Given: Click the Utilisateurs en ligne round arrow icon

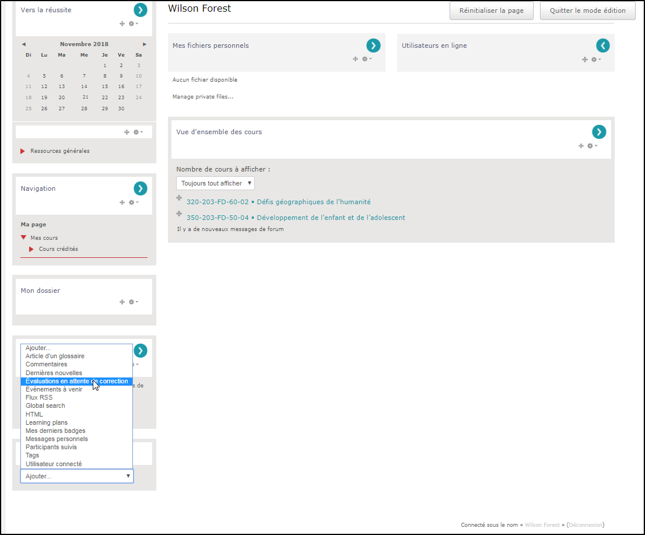Looking at the screenshot, I should coord(602,46).
